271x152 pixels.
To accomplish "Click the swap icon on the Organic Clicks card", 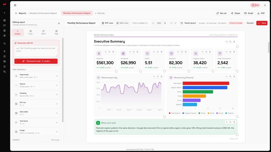I will (x=202, y=52).
